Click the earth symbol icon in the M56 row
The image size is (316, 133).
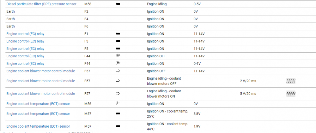click(x=118, y=104)
